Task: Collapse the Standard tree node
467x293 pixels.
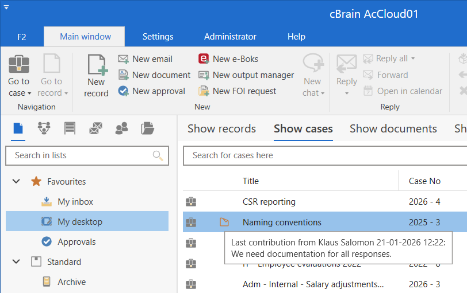Action: pyautogui.click(x=16, y=261)
